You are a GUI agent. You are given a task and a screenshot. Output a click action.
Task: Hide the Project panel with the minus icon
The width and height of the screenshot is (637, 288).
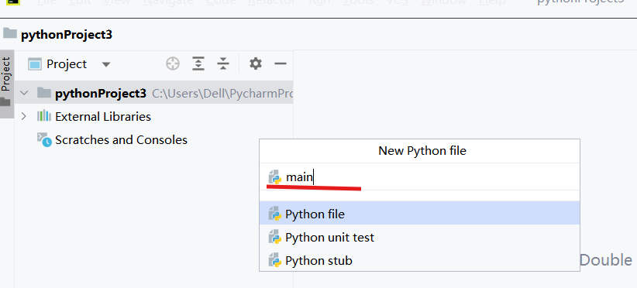(x=281, y=63)
